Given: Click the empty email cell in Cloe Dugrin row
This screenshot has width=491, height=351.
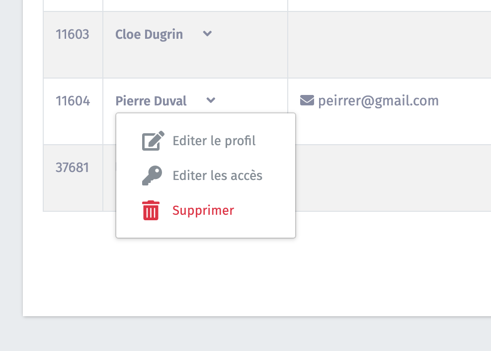Looking at the screenshot, I should point(389,45).
